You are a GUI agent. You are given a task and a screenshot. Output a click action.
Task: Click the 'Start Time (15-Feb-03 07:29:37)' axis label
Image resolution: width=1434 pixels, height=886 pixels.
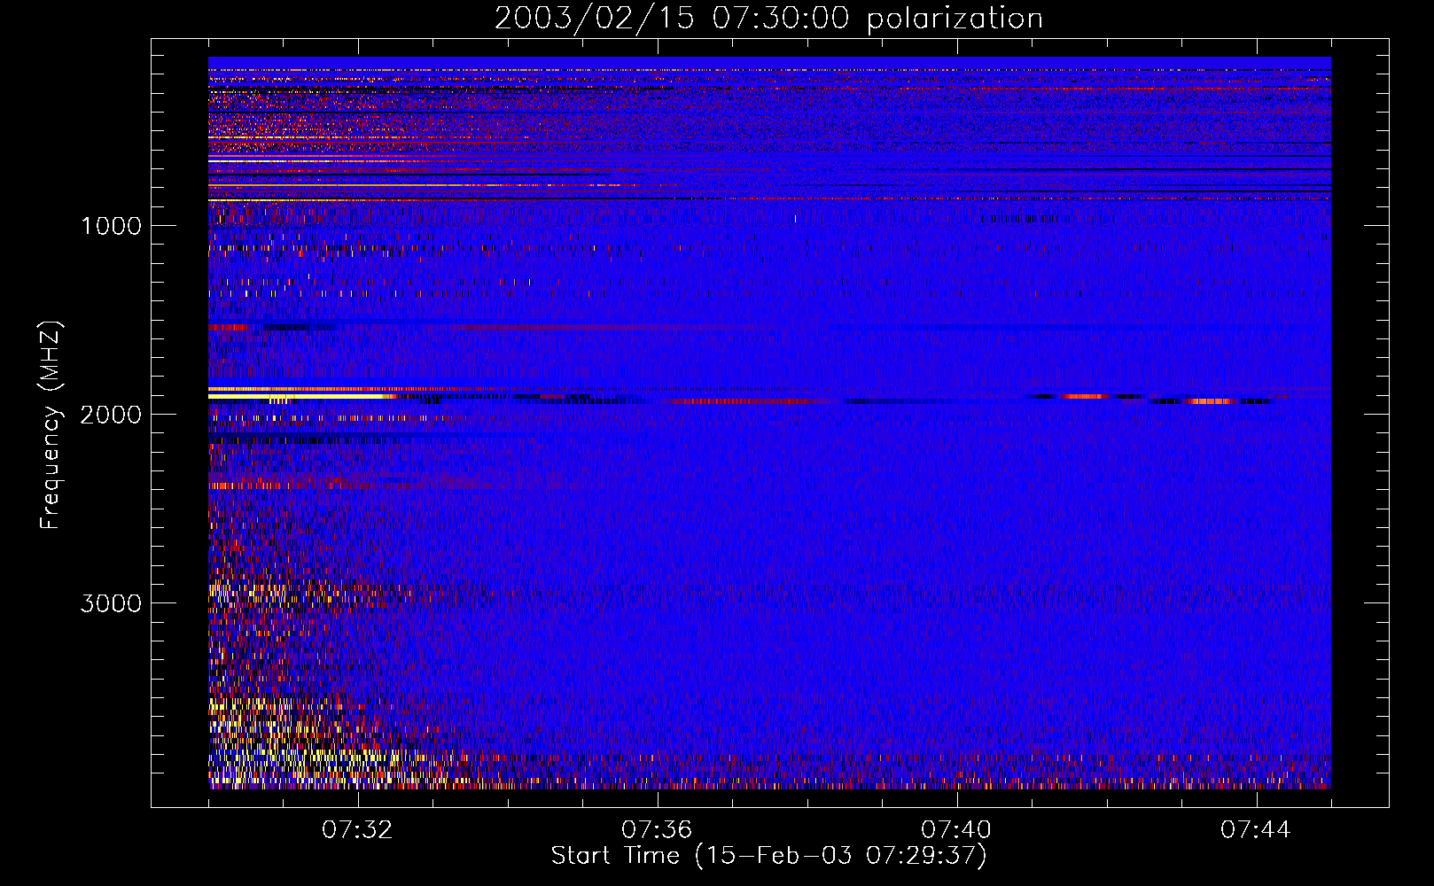(x=768, y=856)
